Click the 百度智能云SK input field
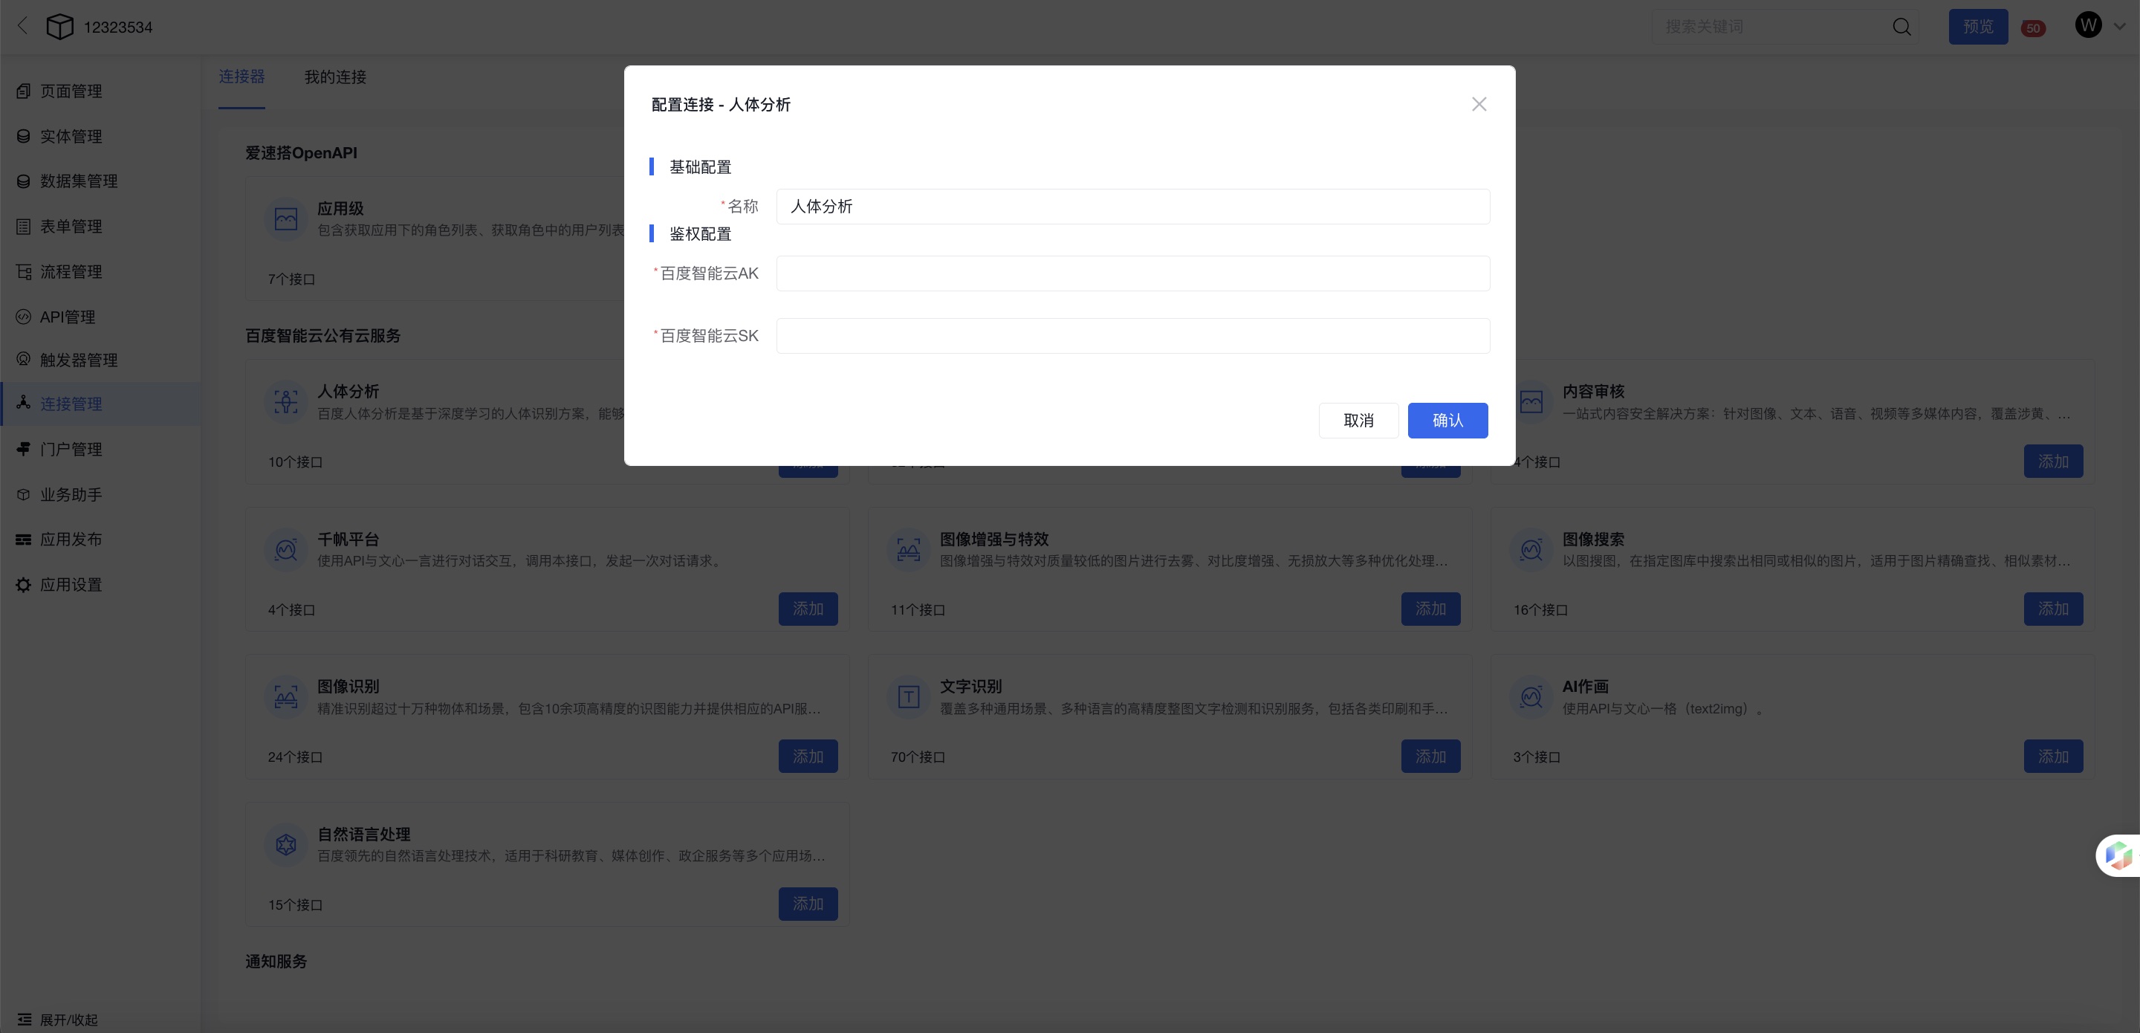This screenshot has height=1033, width=2140. coord(1132,336)
